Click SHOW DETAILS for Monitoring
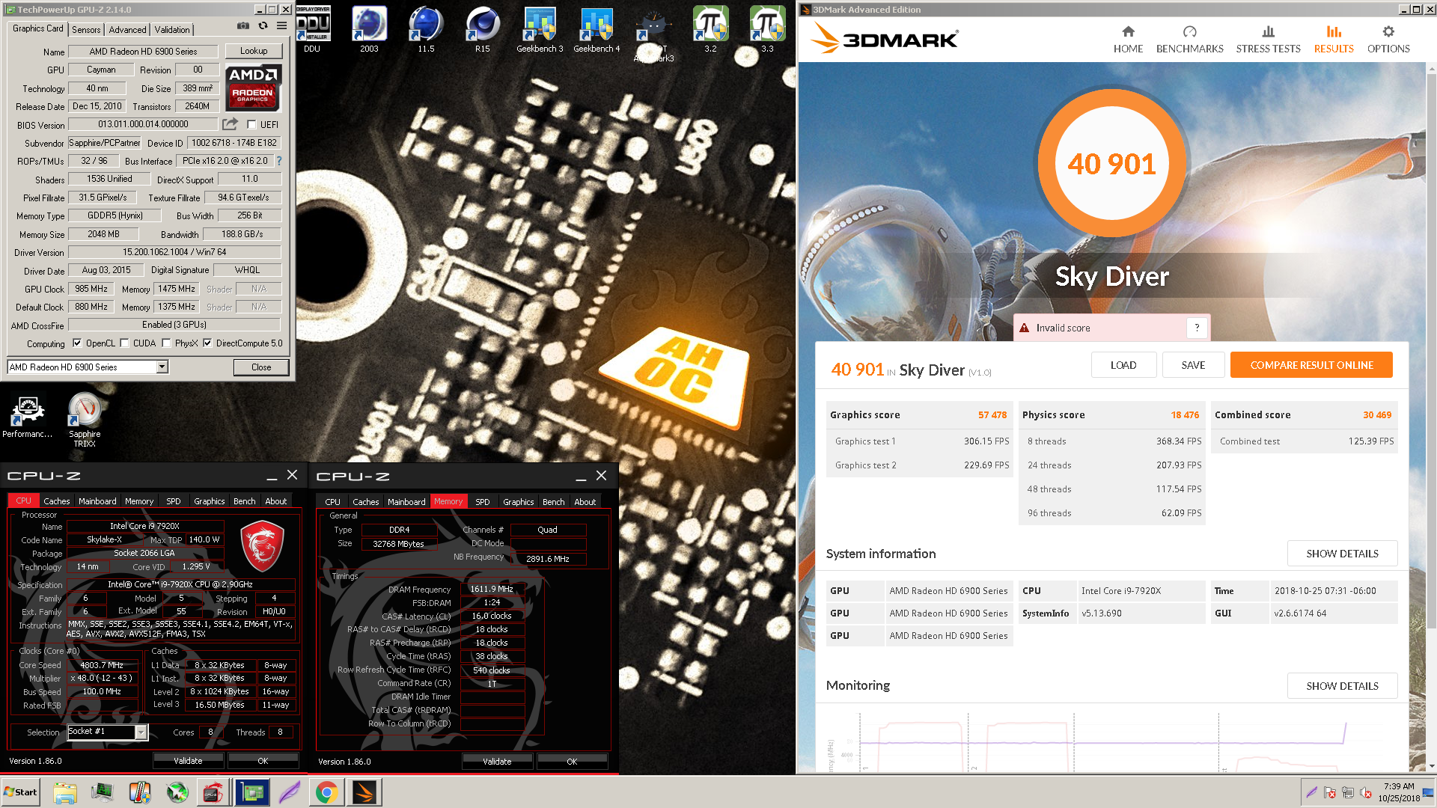This screenshot has height=808, width=1437. point(1342,686)
